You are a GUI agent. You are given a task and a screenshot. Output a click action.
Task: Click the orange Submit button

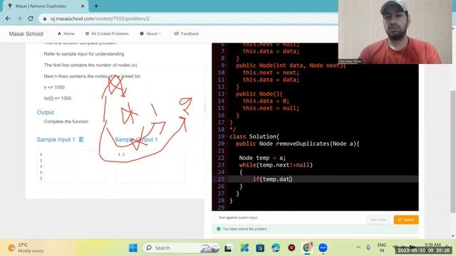pyautogui.click(x=406, y=220)
